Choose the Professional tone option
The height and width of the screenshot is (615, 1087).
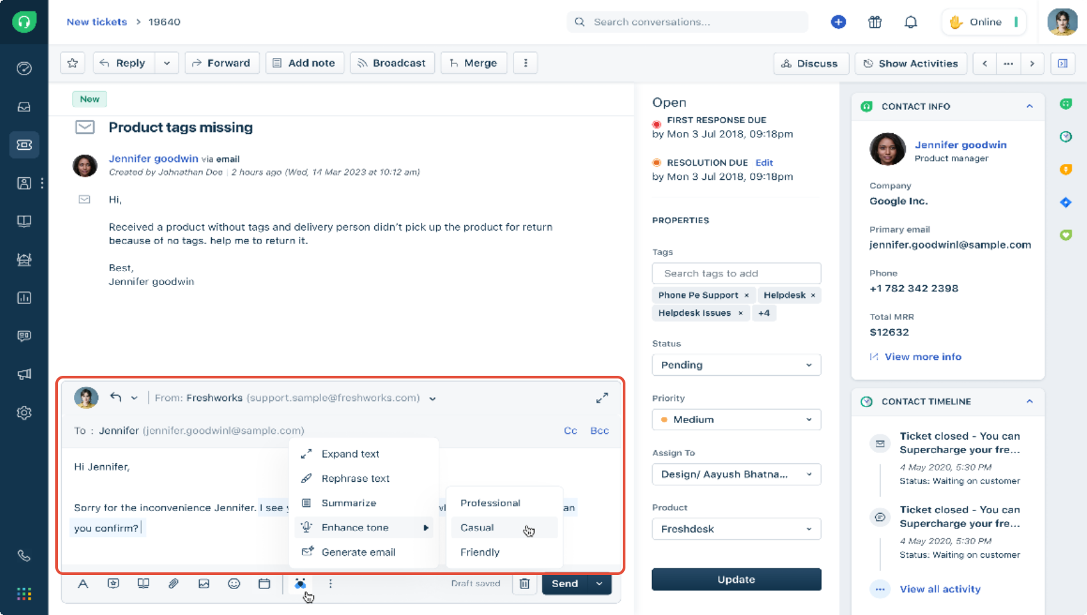504,503
